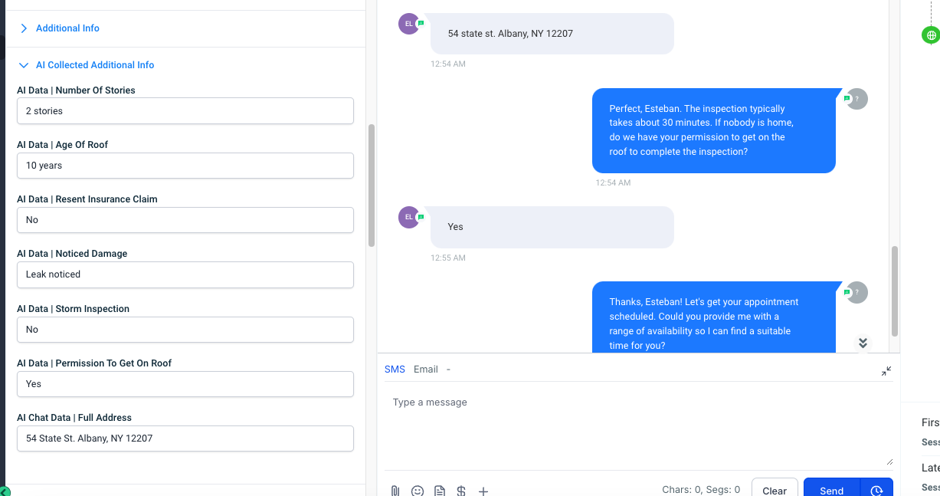Viewport: 940px width, 496px height.
Task: Insert a message template via the document icon
Action: tap(439, 491)
